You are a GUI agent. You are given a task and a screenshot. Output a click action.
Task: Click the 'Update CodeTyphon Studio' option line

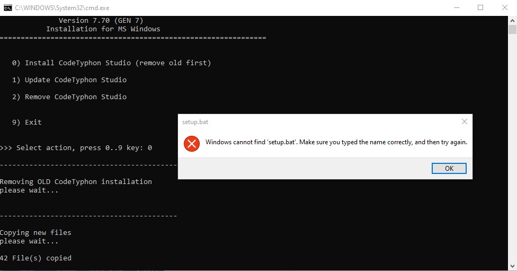coord(69,80)
